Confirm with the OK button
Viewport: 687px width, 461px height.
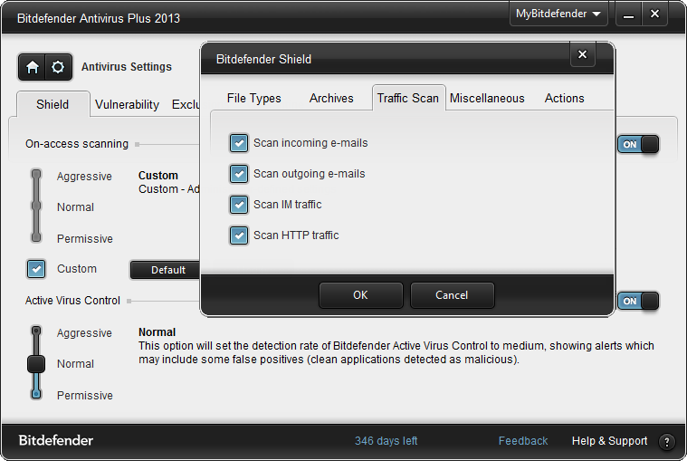pos(360,295)
